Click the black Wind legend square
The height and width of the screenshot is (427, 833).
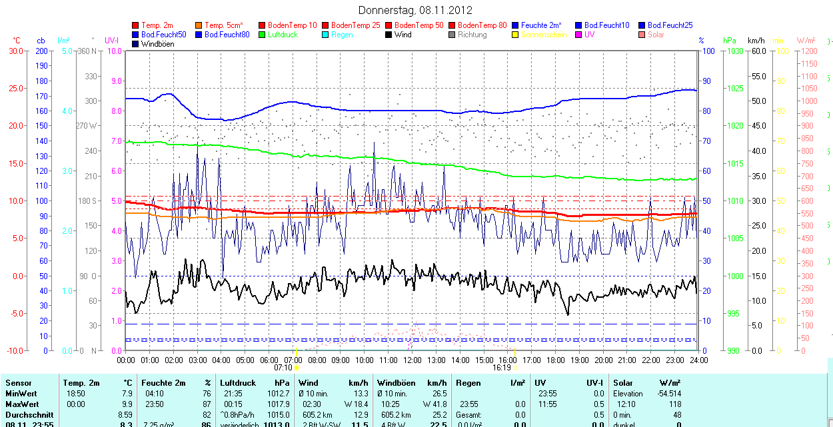click(389, 35)
